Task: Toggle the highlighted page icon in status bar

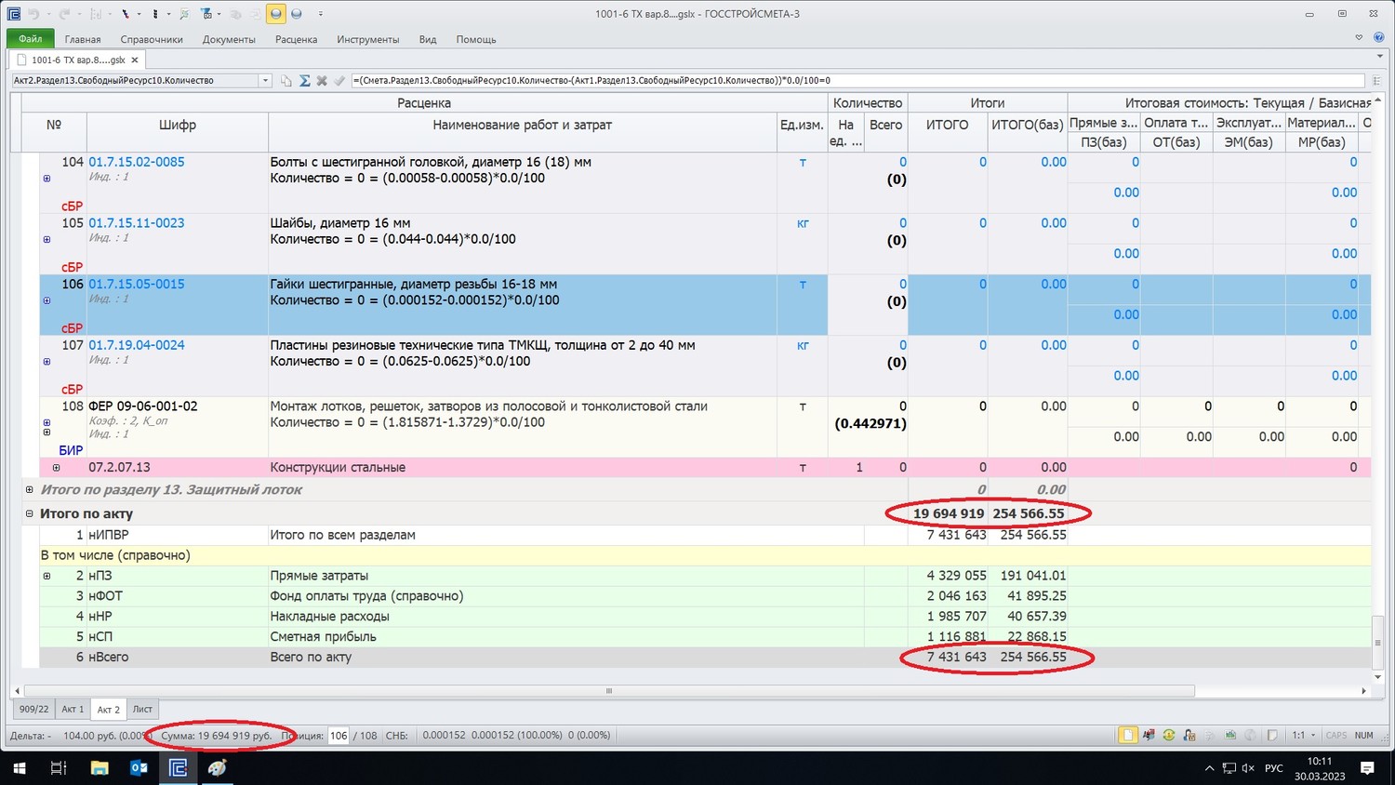Action: pos(1127,736)
